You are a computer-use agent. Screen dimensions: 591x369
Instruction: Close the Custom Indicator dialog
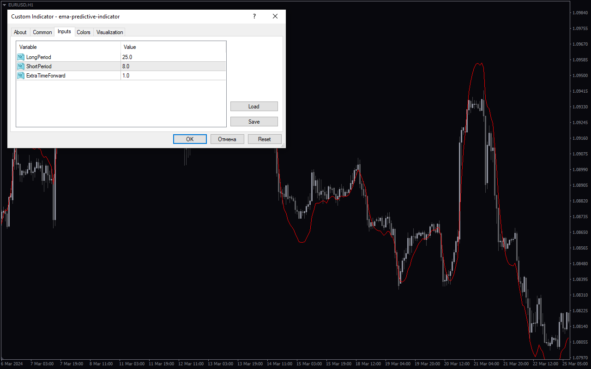(x=275, y=17)
